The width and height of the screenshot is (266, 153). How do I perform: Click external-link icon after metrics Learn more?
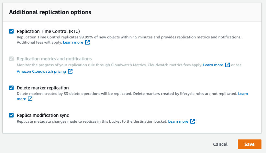pos(227,65)
